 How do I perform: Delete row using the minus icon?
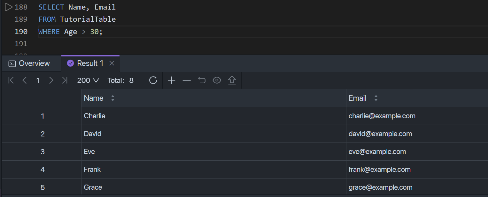tap(187, 80)
